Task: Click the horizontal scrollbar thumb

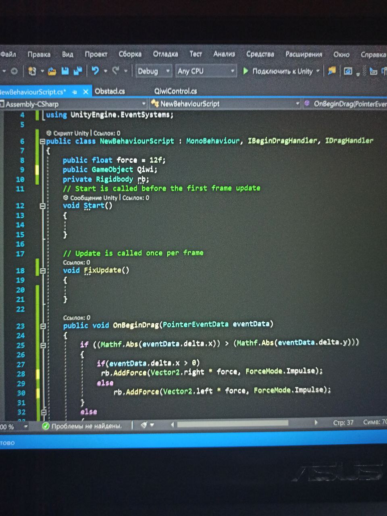Action: pyautogui.click(x=233, y=424)
